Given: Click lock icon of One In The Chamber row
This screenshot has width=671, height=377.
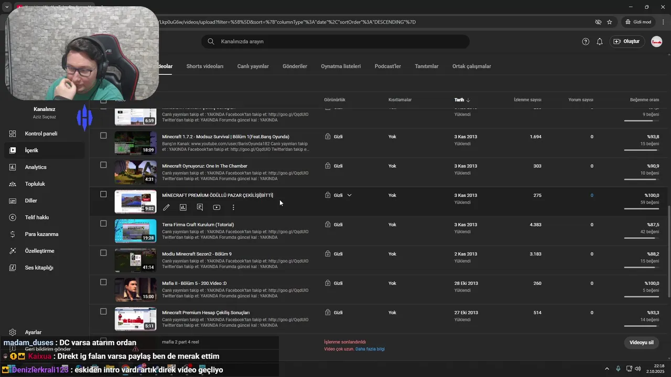Looking at the screenshot, I should tap(328, 166).
